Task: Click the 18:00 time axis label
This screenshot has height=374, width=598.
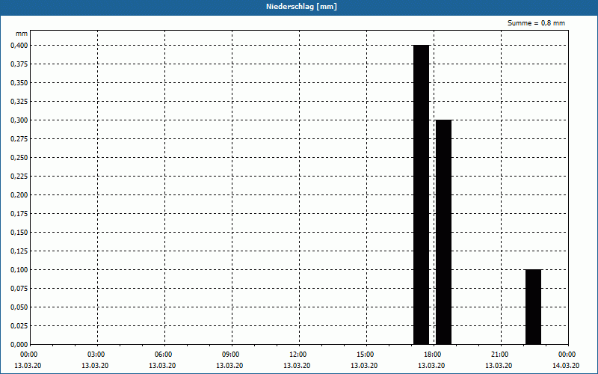Action: point(433,355)
